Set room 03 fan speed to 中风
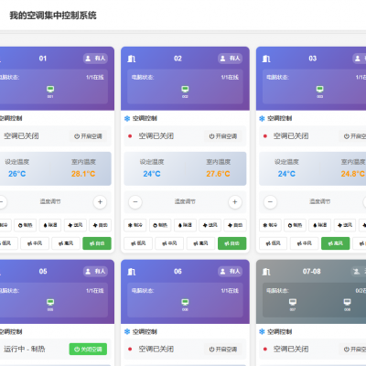This screenshot has width=366, height=366. coord(304,243)
